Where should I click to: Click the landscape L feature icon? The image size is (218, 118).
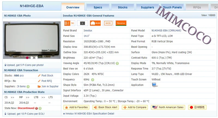click(x=83, y=23)
